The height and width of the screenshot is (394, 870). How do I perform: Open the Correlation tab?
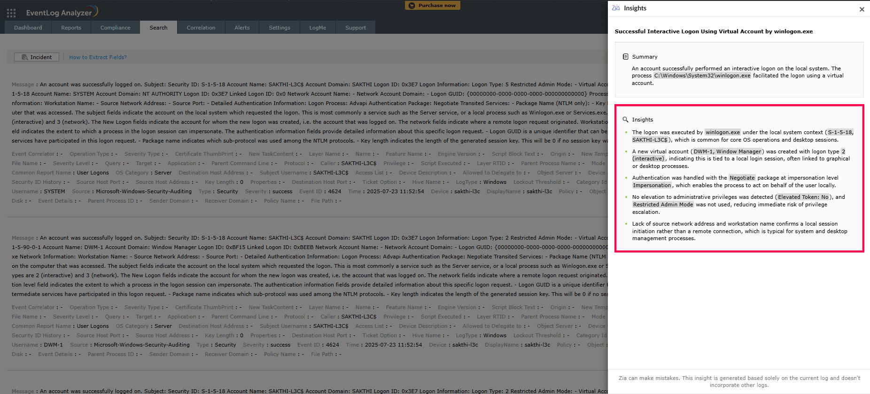click(x=201, y=28)
